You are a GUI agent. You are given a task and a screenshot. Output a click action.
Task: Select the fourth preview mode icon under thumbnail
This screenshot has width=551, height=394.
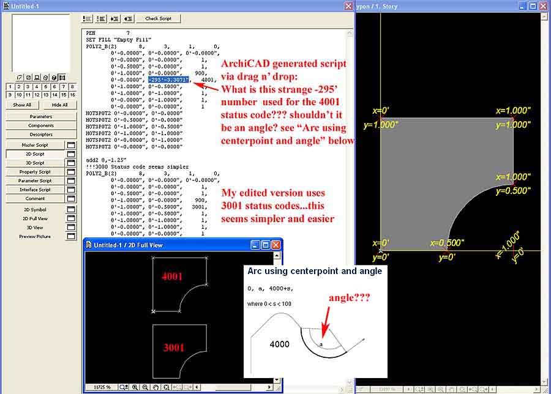[45, 77]
